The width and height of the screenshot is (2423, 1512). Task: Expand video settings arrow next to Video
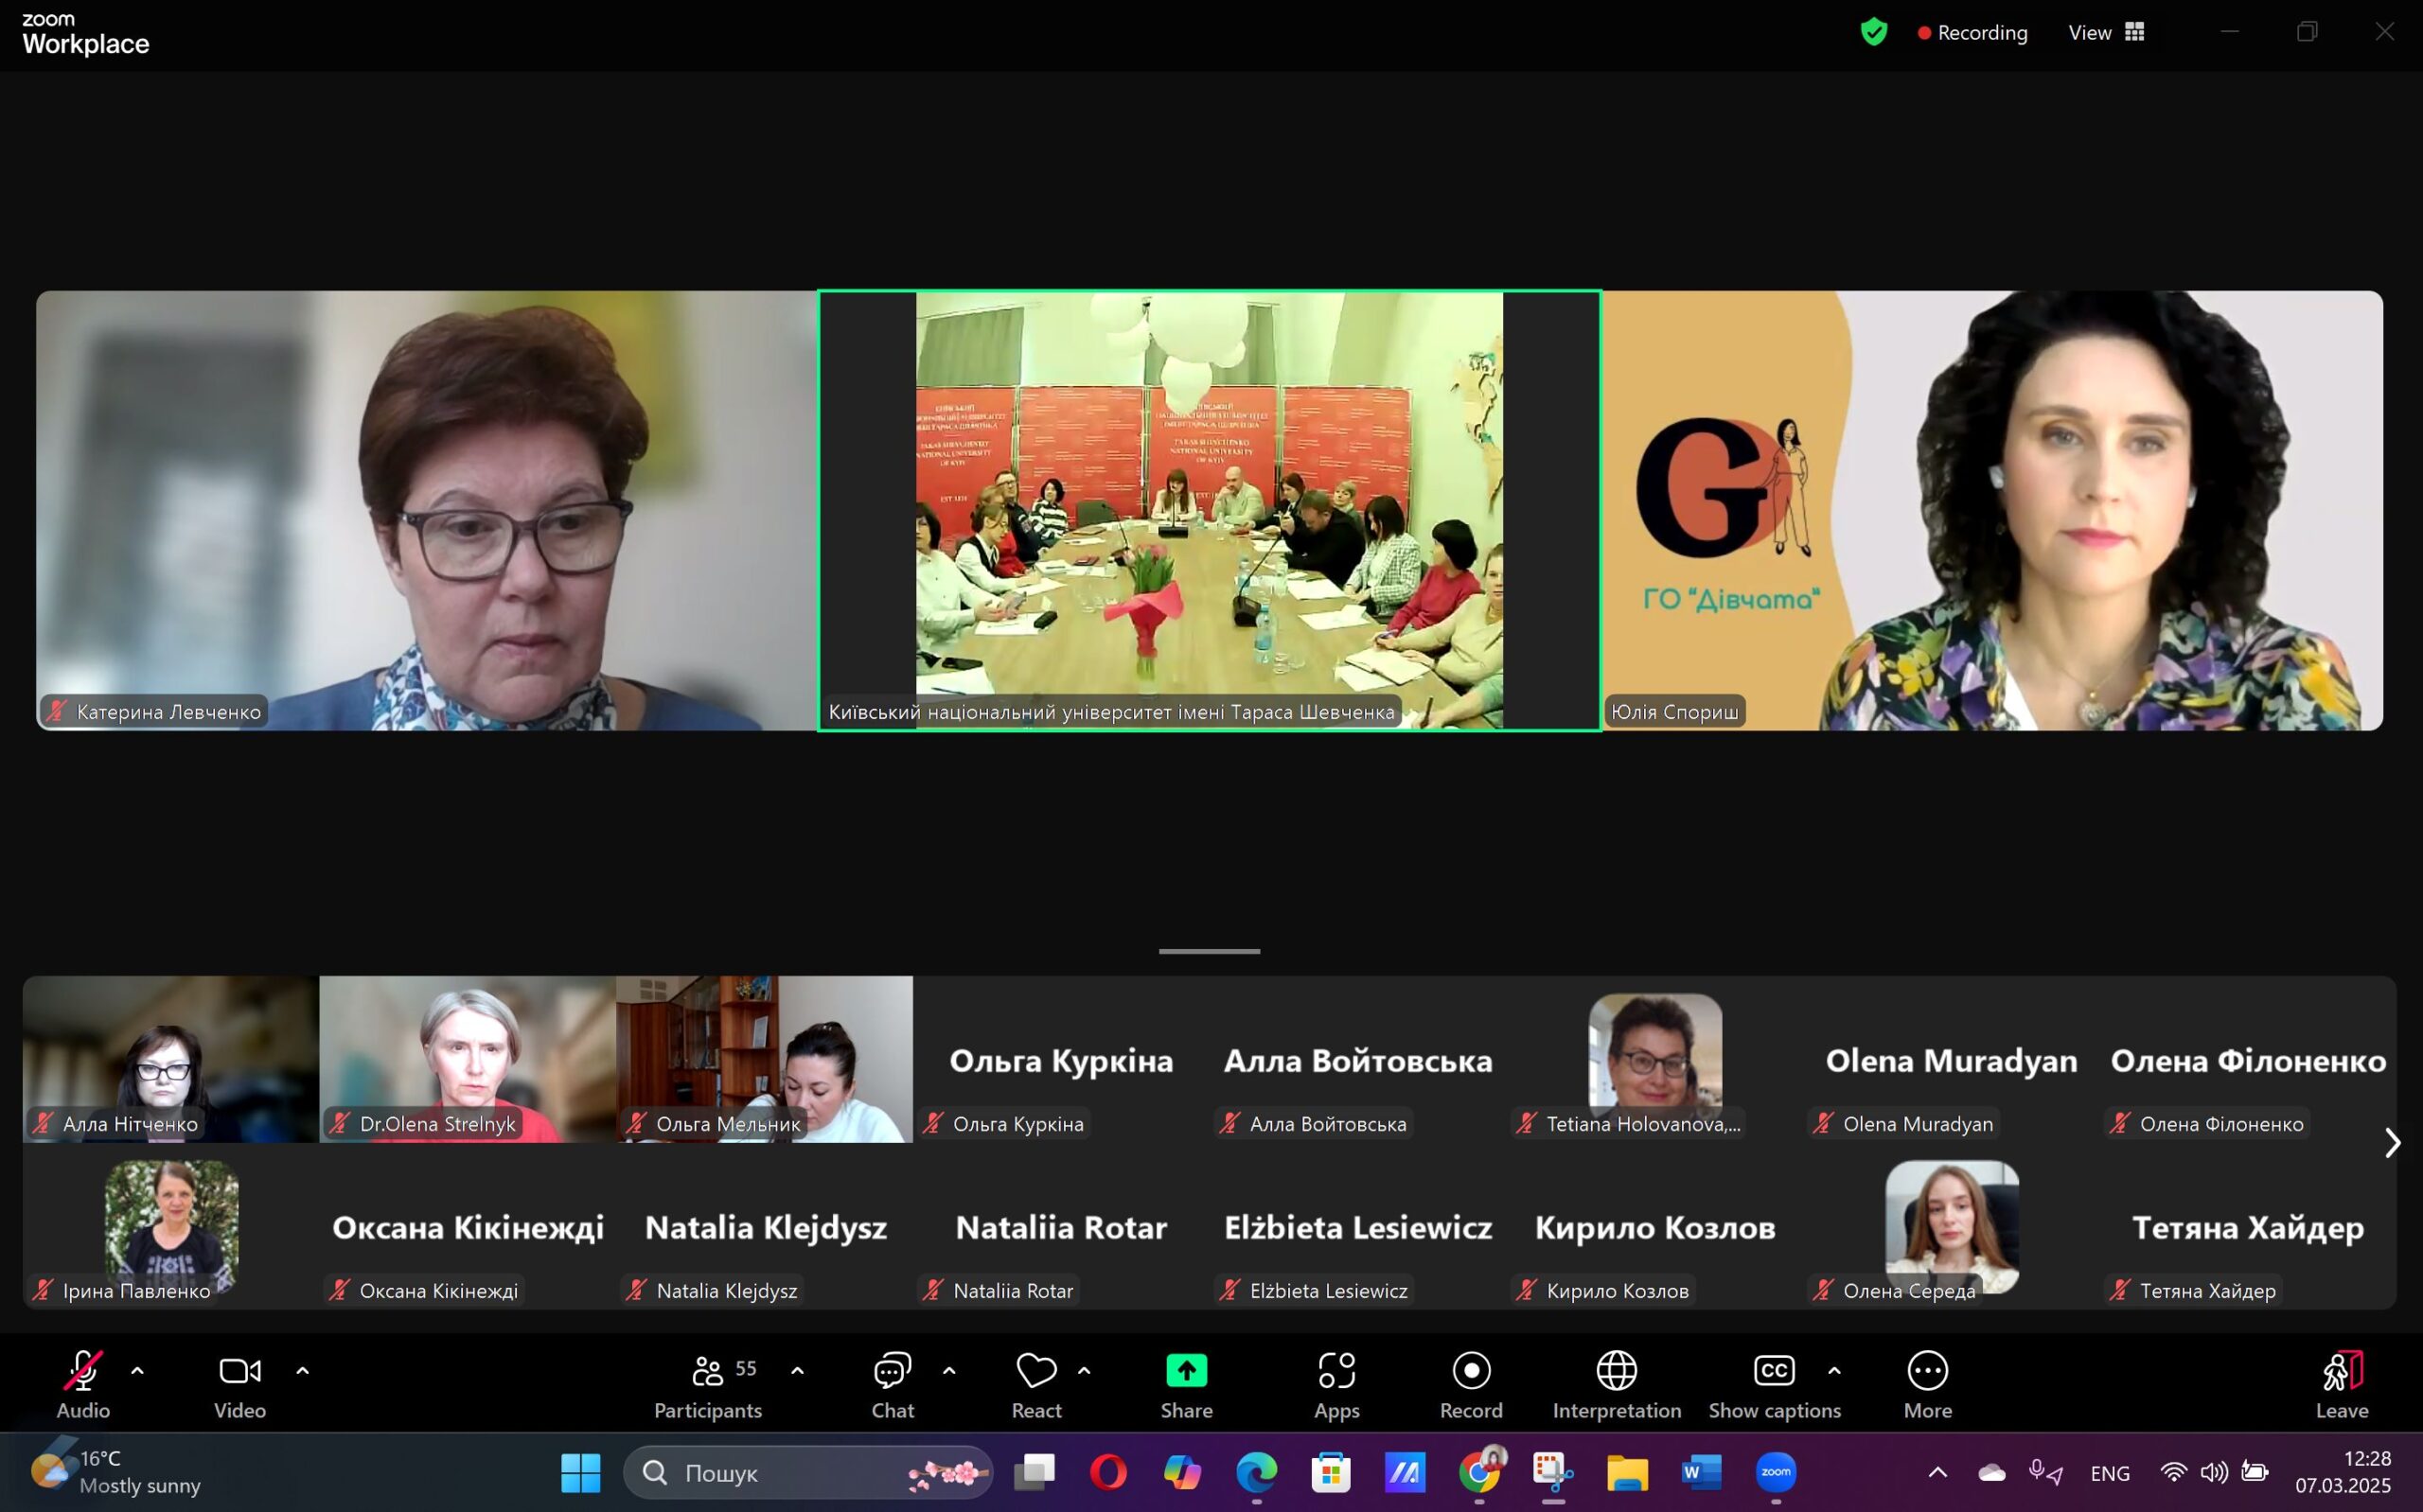[302, 1371]
